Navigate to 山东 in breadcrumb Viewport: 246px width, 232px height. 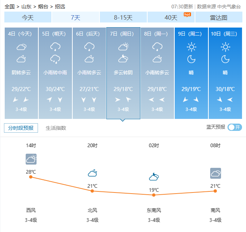coord(26,7)
